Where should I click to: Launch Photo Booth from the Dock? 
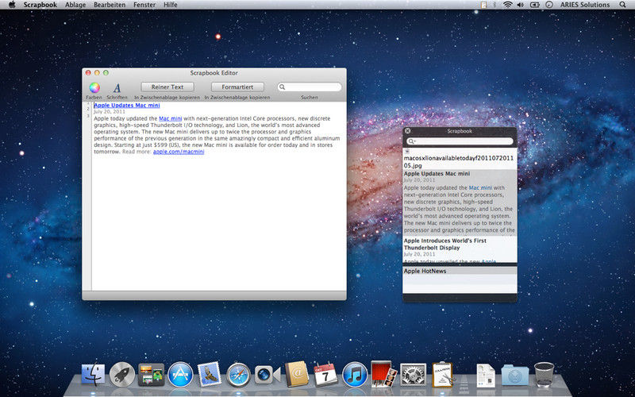384,373
